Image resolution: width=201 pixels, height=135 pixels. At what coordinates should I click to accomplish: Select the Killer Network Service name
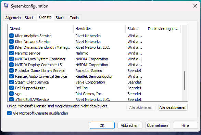point(33,42)
